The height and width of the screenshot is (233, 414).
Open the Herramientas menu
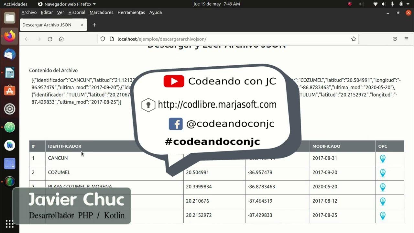(x=131, y=12)
